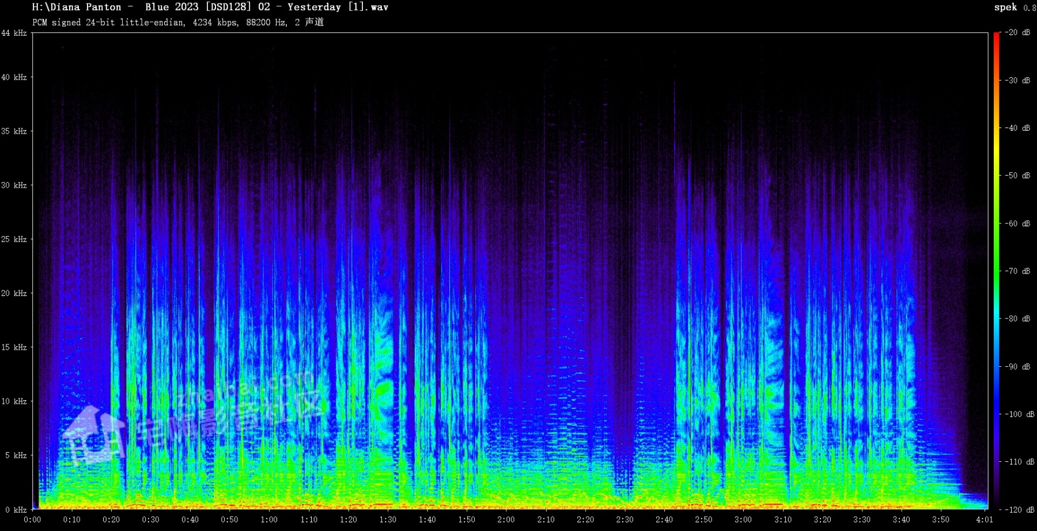Viewport: 1037px width, 531px height.
Task: Click the '-120 dB' scale label
Action: (x=1020, y=510)
